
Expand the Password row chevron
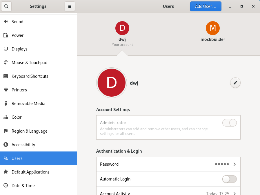[234, 164]
